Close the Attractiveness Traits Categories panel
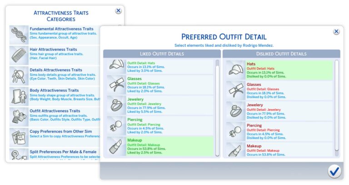The height and width of the screenshot is (185, 349). click(x=118, y=10)
